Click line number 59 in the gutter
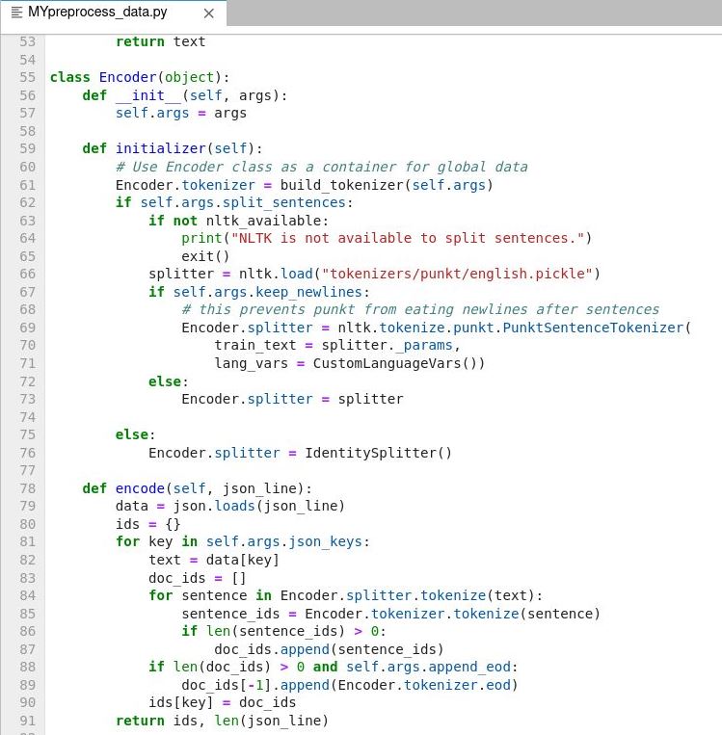The width and height of the screenshot is (722, 735). pos(27,148)
